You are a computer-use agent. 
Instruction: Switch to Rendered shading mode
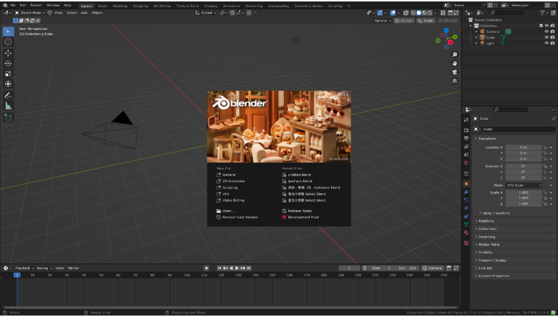[430, 13]
